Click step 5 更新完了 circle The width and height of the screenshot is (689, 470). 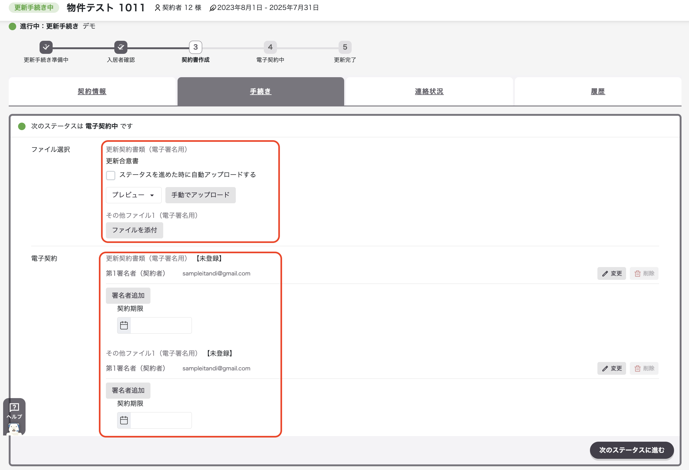[345, 47]
